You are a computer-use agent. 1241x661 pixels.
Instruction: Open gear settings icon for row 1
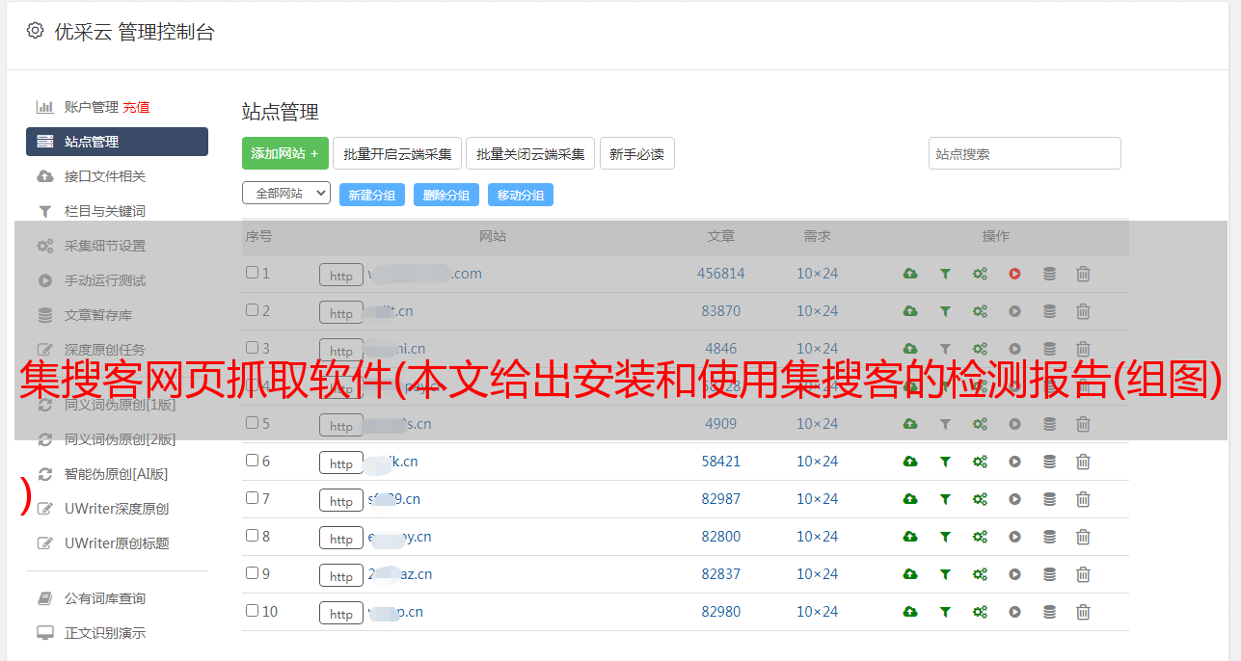(x=980, y=274)
